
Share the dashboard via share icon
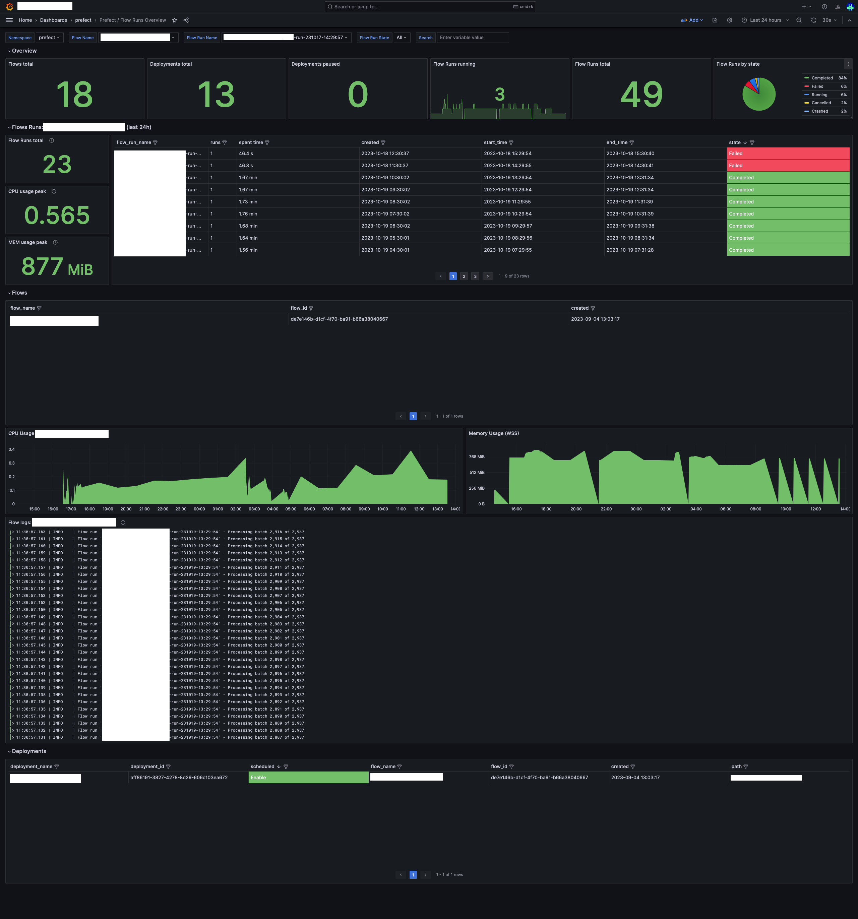coord(186,20)
